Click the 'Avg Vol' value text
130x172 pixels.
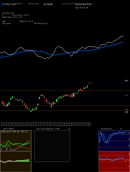coord(83,5)
